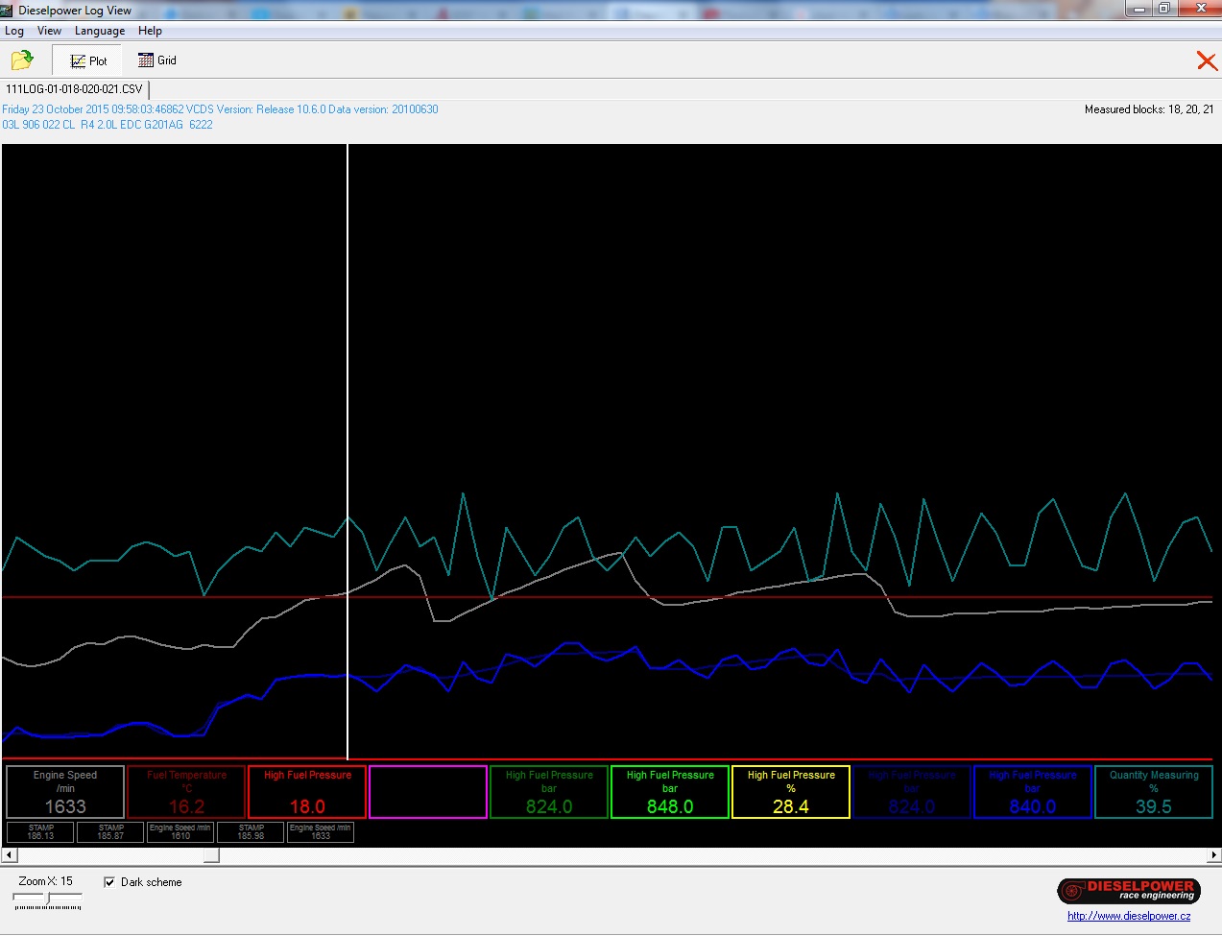
Task: Open the www.dieselpower.cz link
Action: 1128,916
